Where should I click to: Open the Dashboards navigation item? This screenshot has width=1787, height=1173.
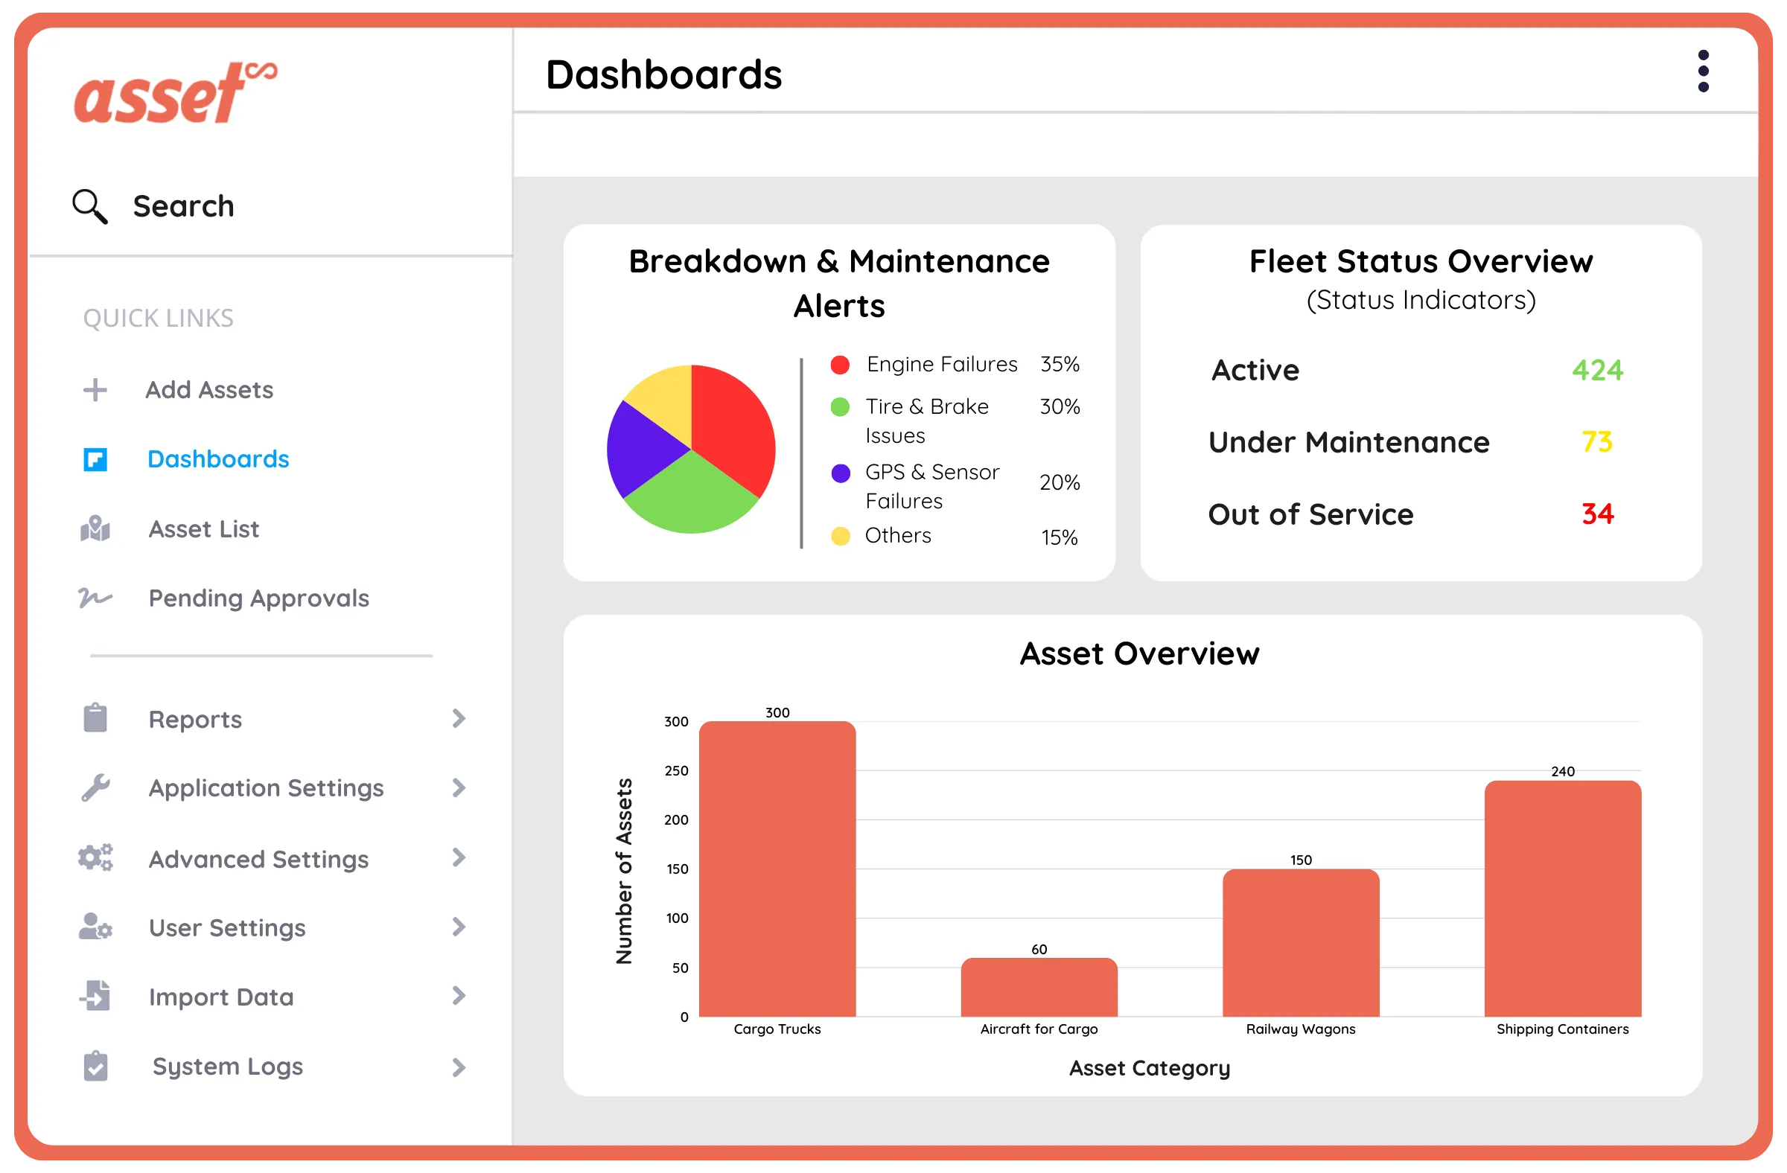(217, 459)
